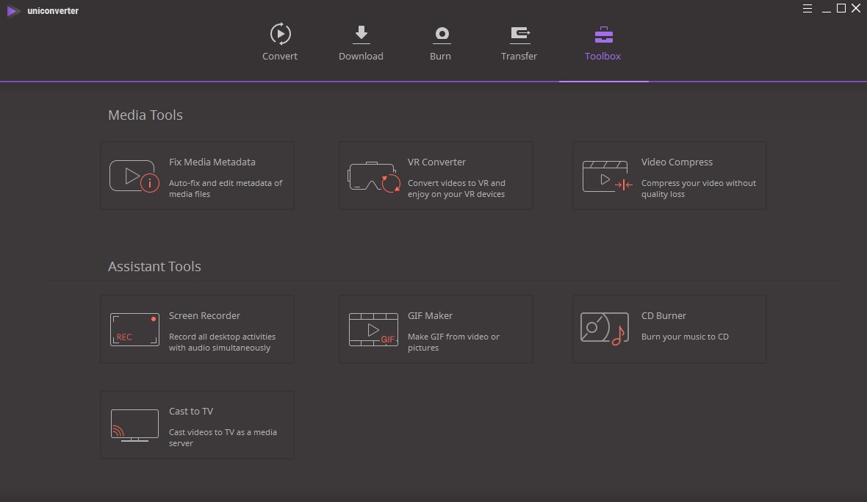Click 'Make GIF from video or pictures' text
The image size is (867, 502).
click(453, 343)
